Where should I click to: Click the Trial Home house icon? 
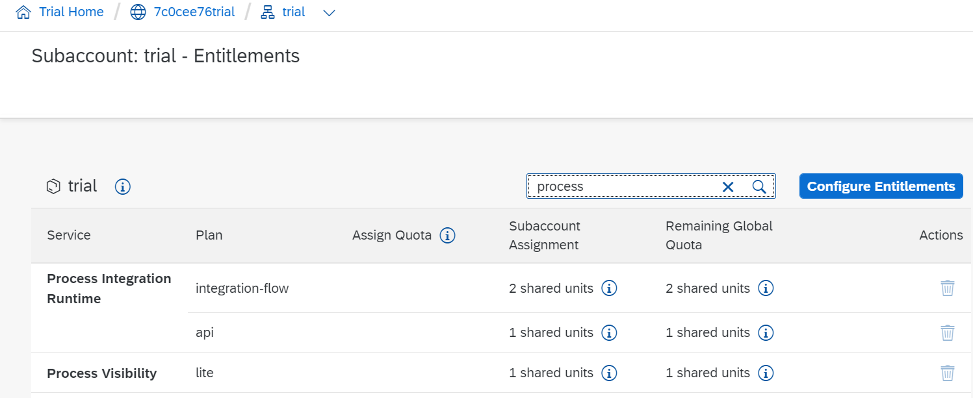coord(23,11)
